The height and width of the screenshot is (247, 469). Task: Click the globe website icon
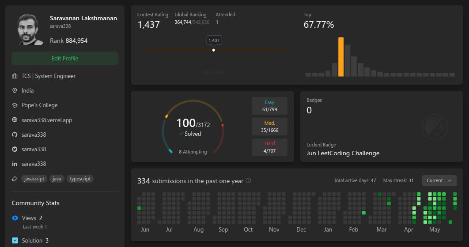pyautogui.click(x=15, y=120)
